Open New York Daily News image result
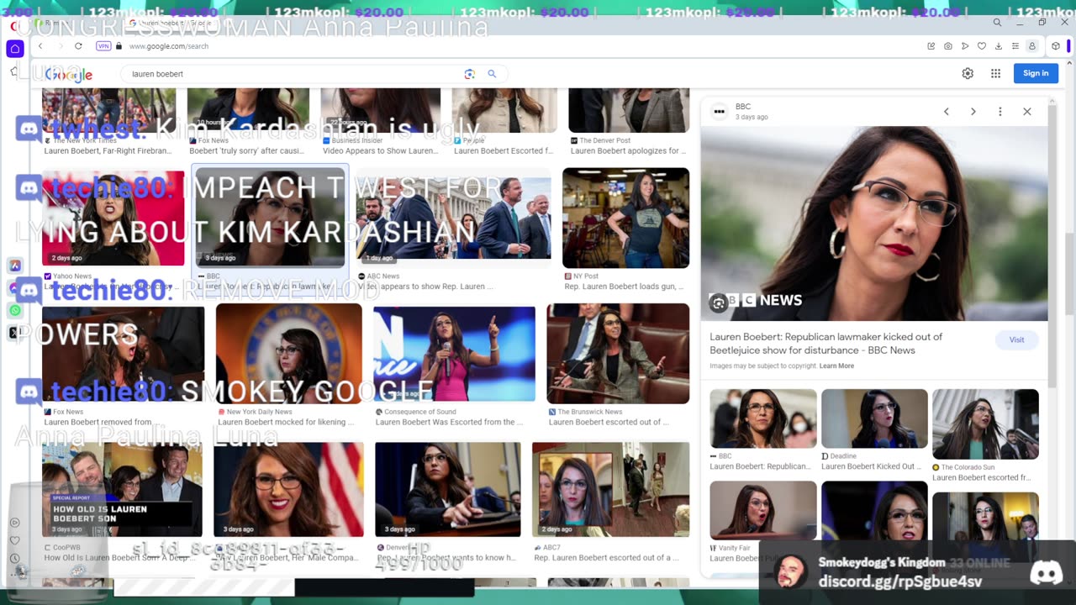The height and width of the screenshot is (605, 1076). (288, 353)
